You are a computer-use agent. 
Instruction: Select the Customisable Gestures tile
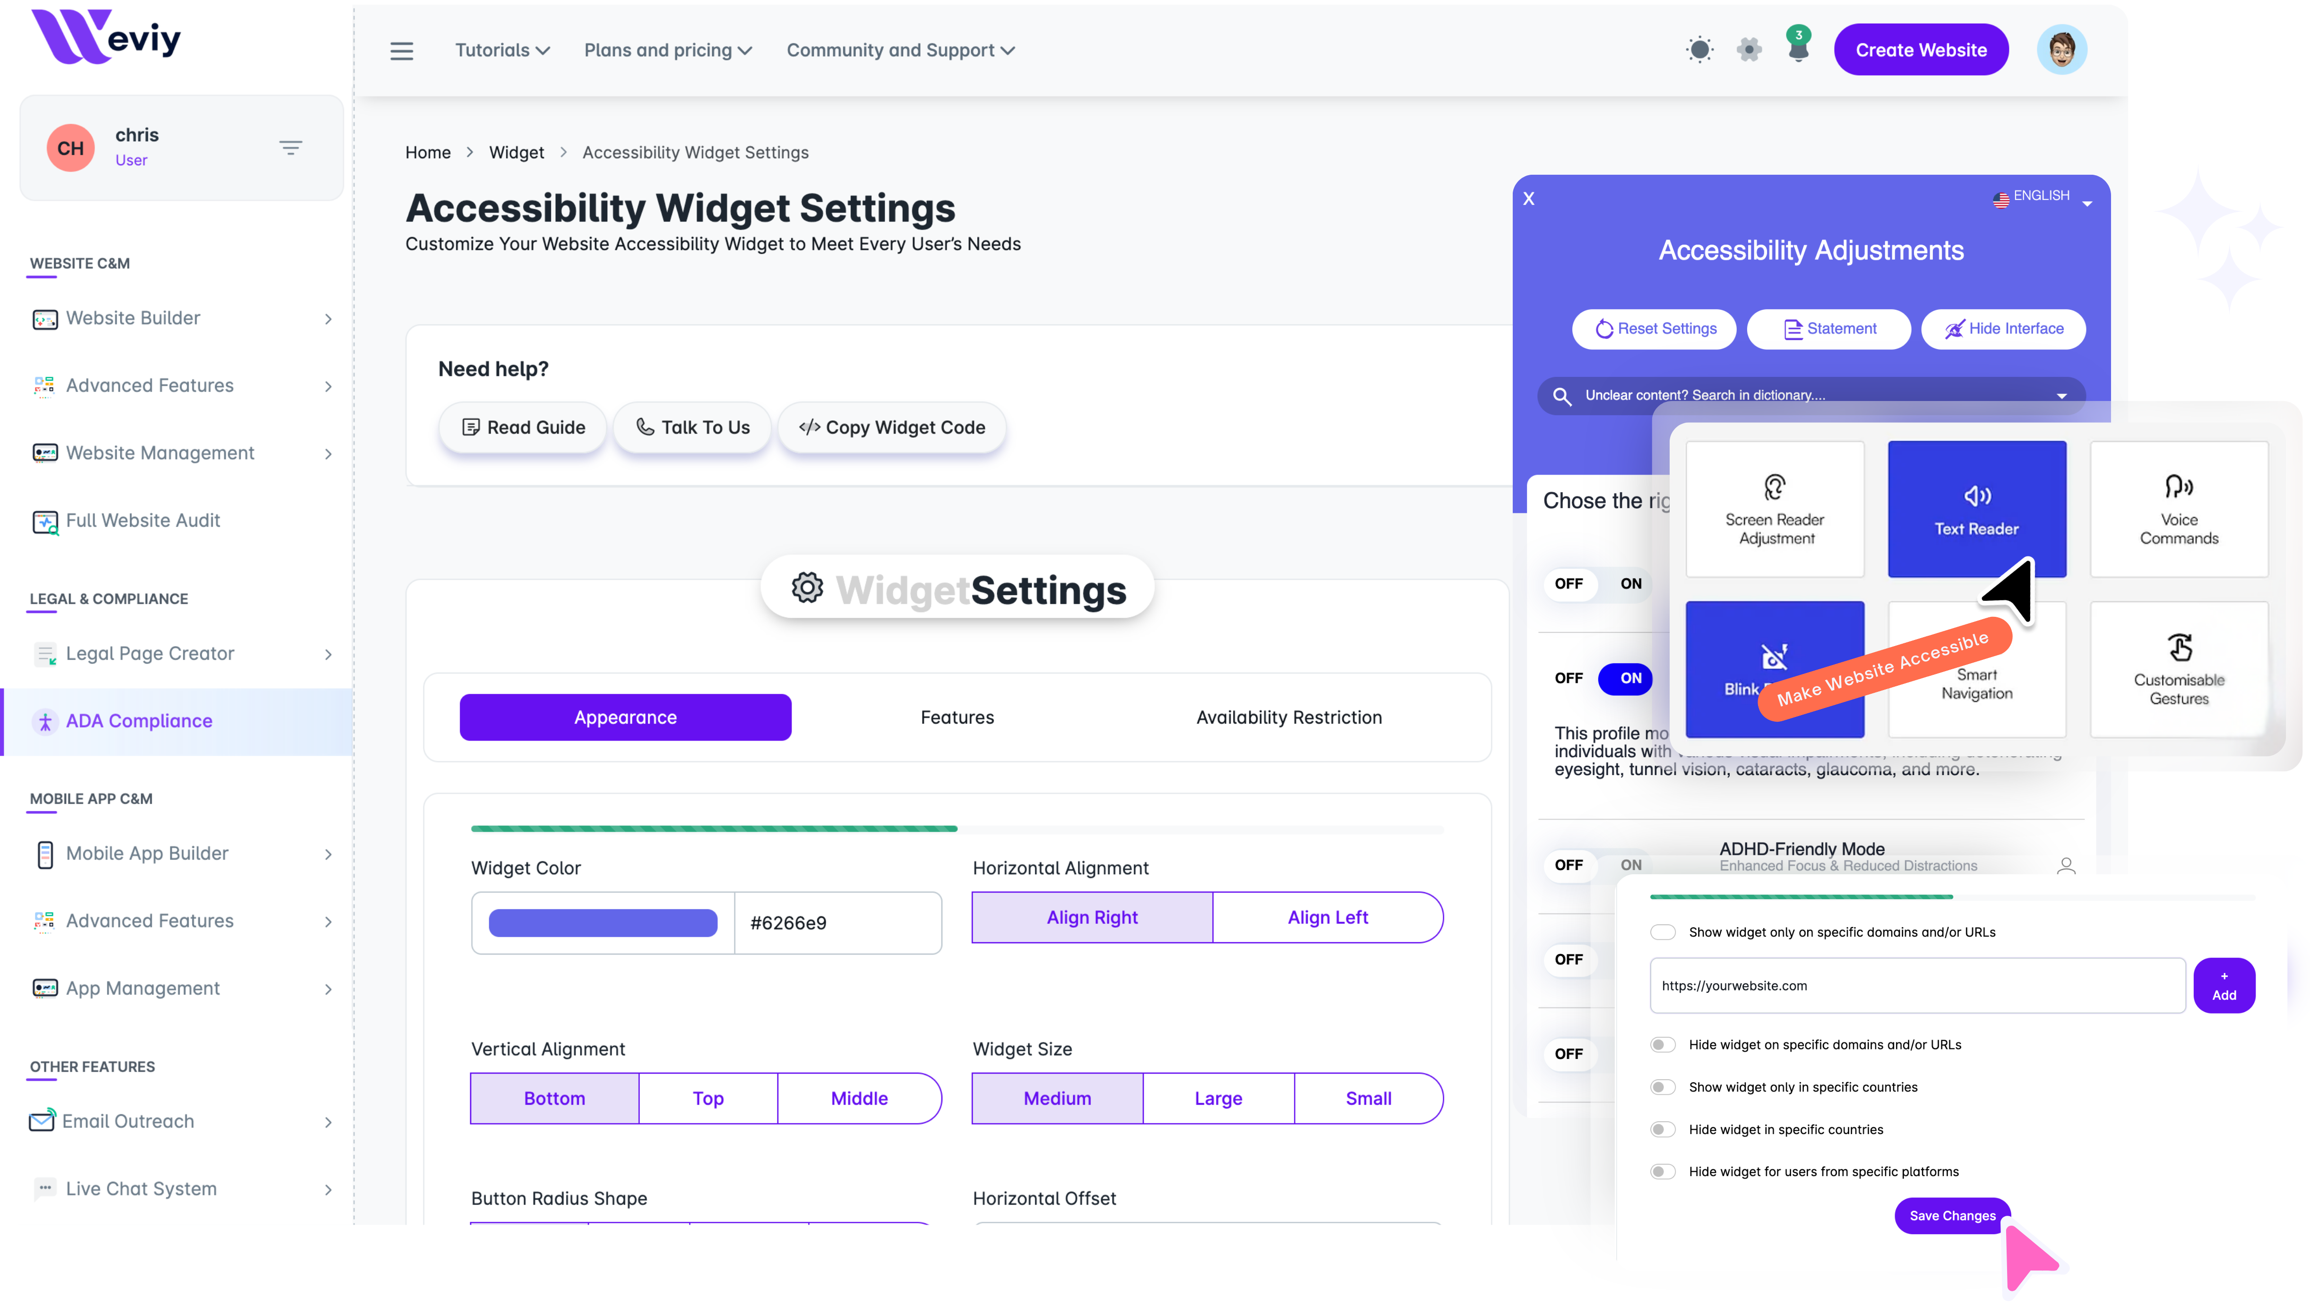(2178, 669)
